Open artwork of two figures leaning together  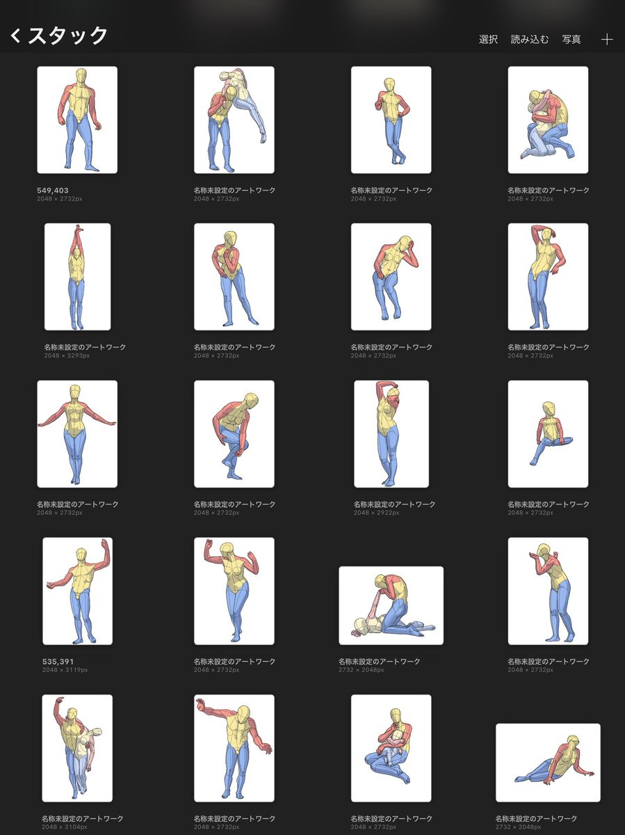point(234,120)
